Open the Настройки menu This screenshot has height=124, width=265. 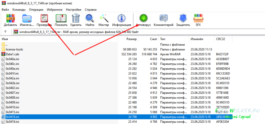click(x=74, y=10)
